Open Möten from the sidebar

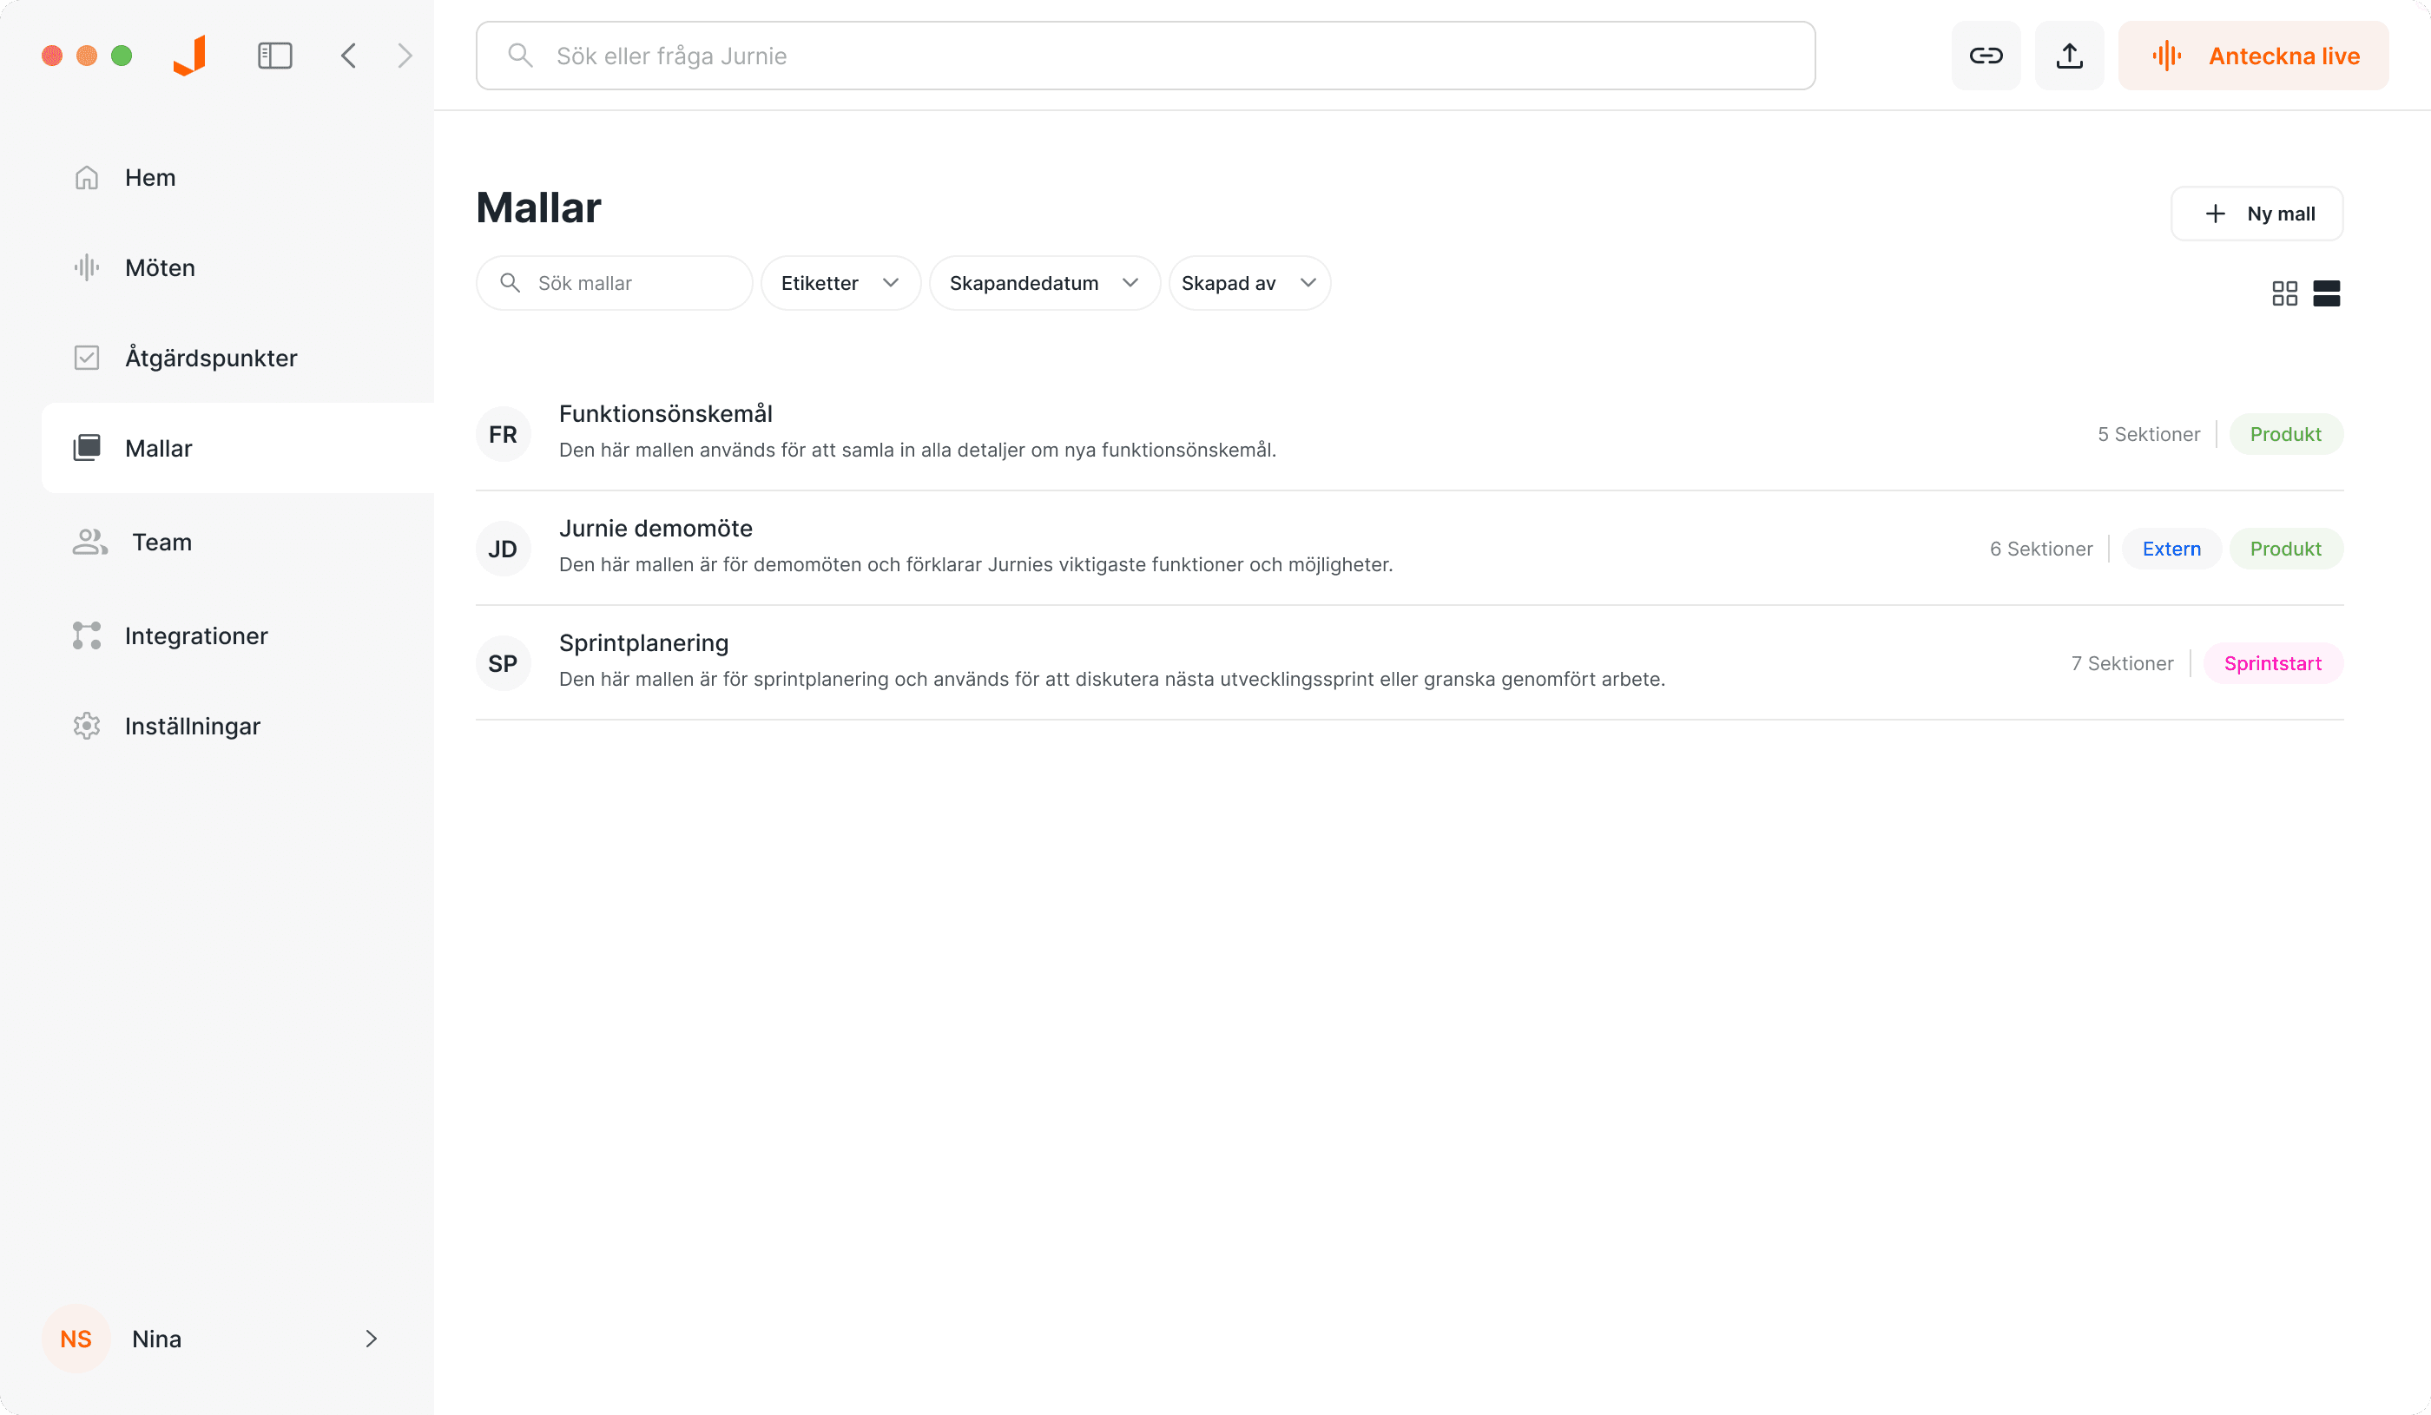[159, 267]
